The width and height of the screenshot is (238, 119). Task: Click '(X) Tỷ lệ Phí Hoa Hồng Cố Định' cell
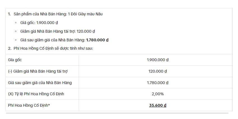tap(36, 94)
